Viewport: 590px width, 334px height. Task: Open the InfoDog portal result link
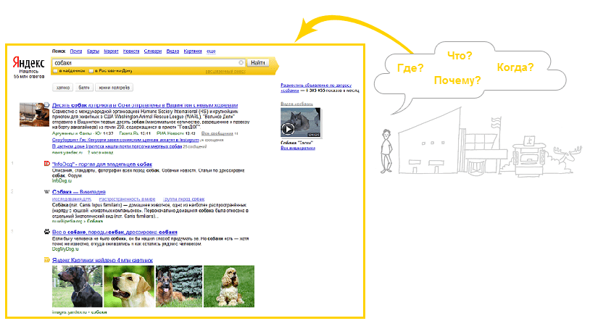(x=102, y=164)
